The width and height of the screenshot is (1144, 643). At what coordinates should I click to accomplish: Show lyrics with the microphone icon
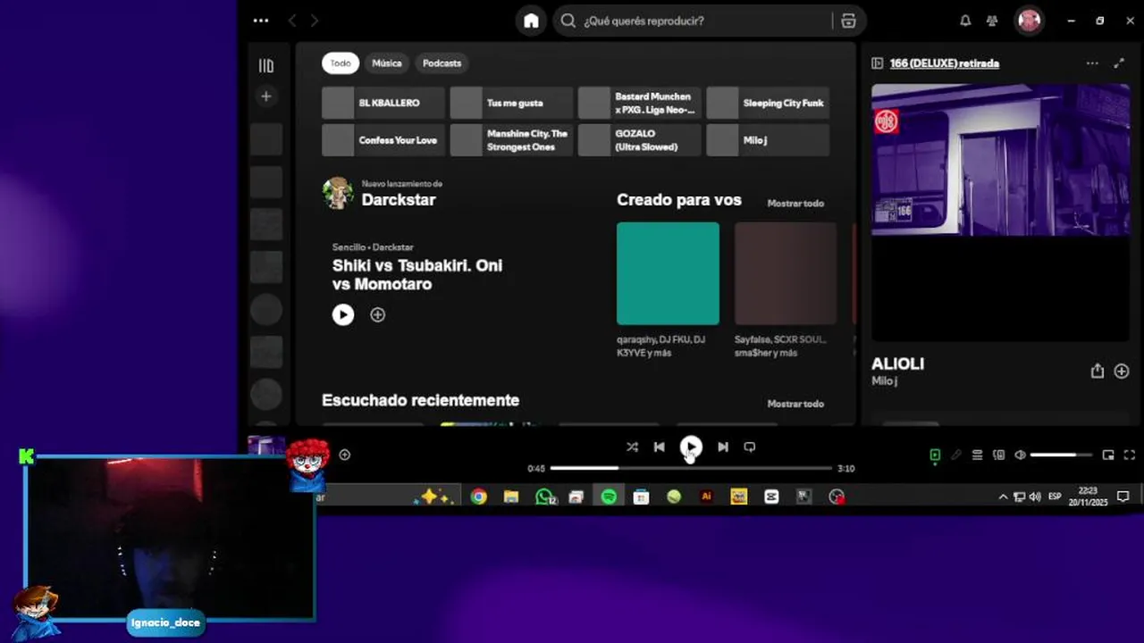(x=956, y=455)
